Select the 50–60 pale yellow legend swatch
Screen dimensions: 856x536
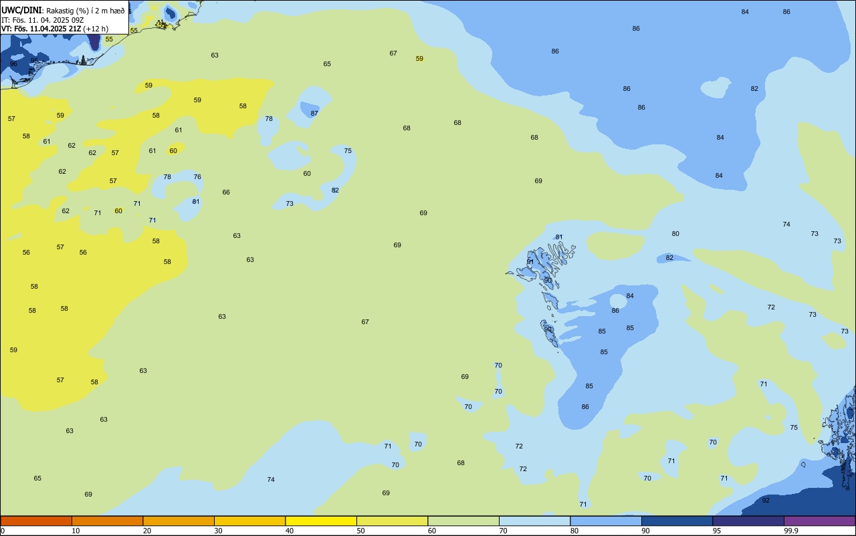(x=392, y=521)
